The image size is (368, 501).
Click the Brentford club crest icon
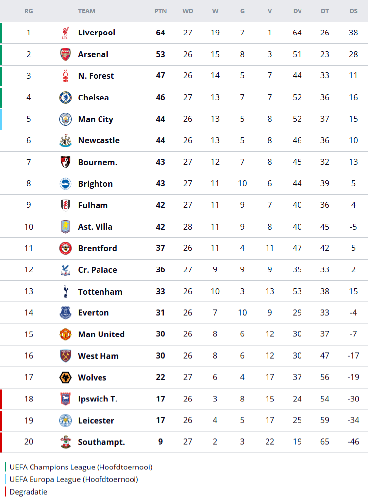click(65, 248)
